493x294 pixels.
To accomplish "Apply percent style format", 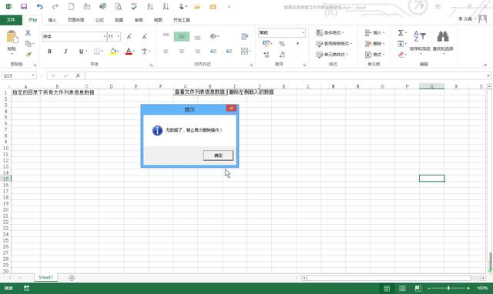I will (282, 44).
